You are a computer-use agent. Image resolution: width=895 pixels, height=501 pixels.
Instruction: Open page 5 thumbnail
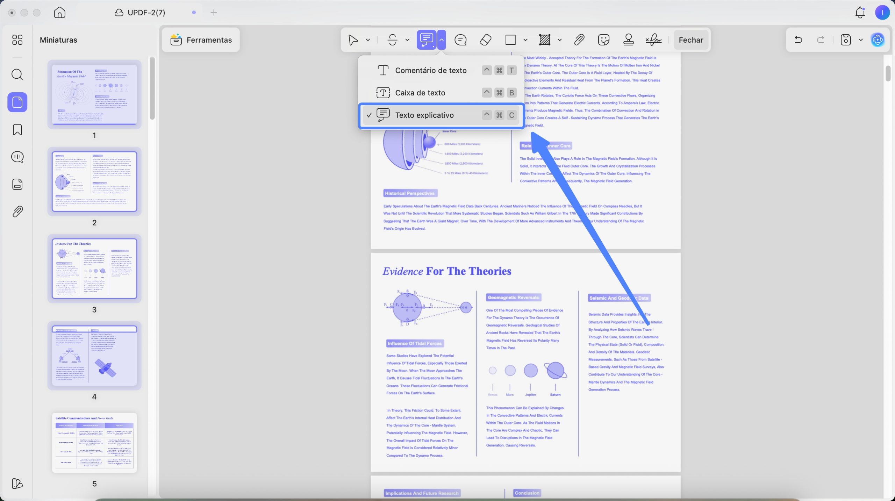point(94,443)
